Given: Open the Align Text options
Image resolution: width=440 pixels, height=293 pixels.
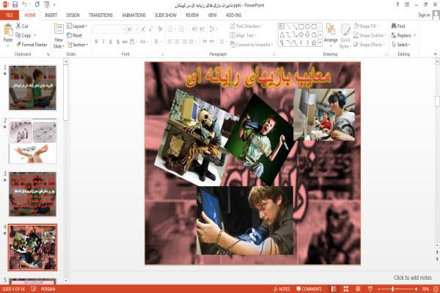Looking at the screenshot, I should point(243,35).
